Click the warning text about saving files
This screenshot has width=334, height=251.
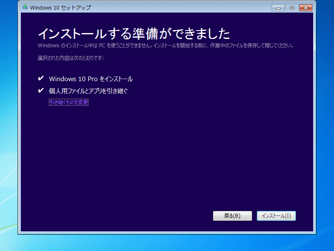(165, 45)
